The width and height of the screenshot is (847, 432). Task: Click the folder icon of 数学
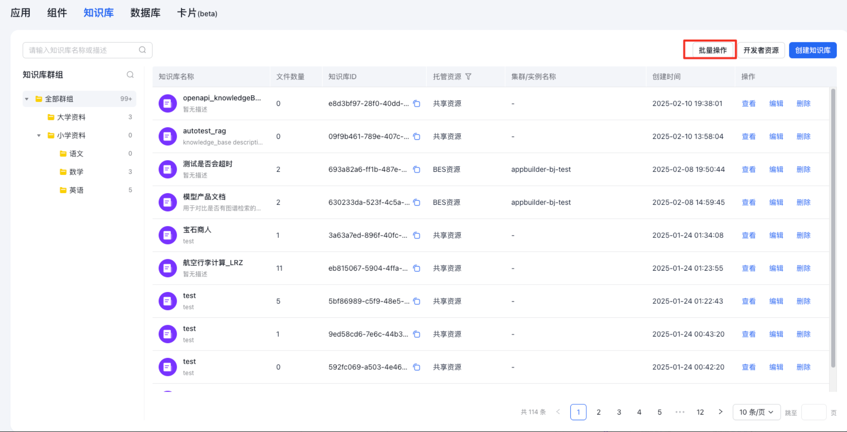[x=63, y=172]
